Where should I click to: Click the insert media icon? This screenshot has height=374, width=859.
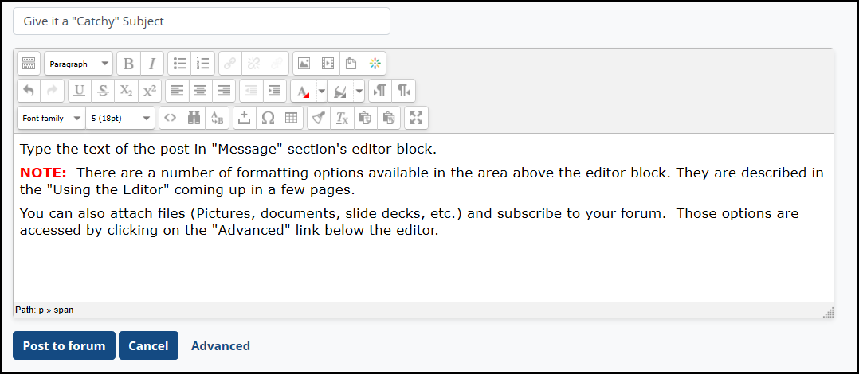[x=328, y=64]
